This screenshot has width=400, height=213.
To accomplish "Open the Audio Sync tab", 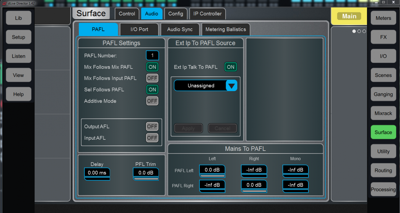I will [x=180, y=29].
